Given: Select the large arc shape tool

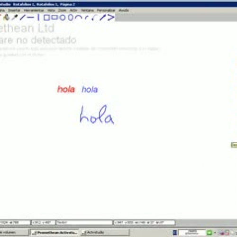Looking at the screenshot, I should tap(79, 17).
